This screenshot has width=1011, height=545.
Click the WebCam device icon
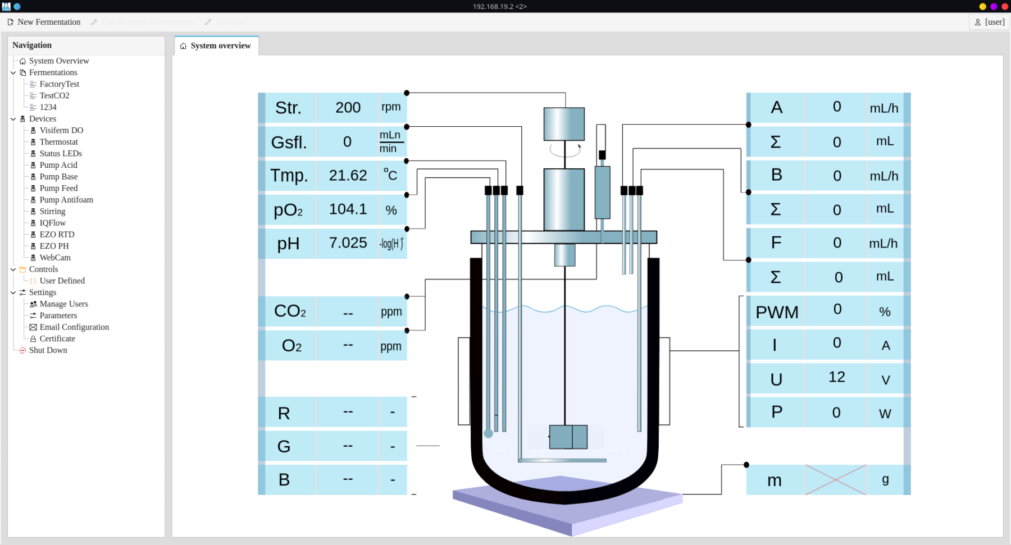[x=33, y=258]
